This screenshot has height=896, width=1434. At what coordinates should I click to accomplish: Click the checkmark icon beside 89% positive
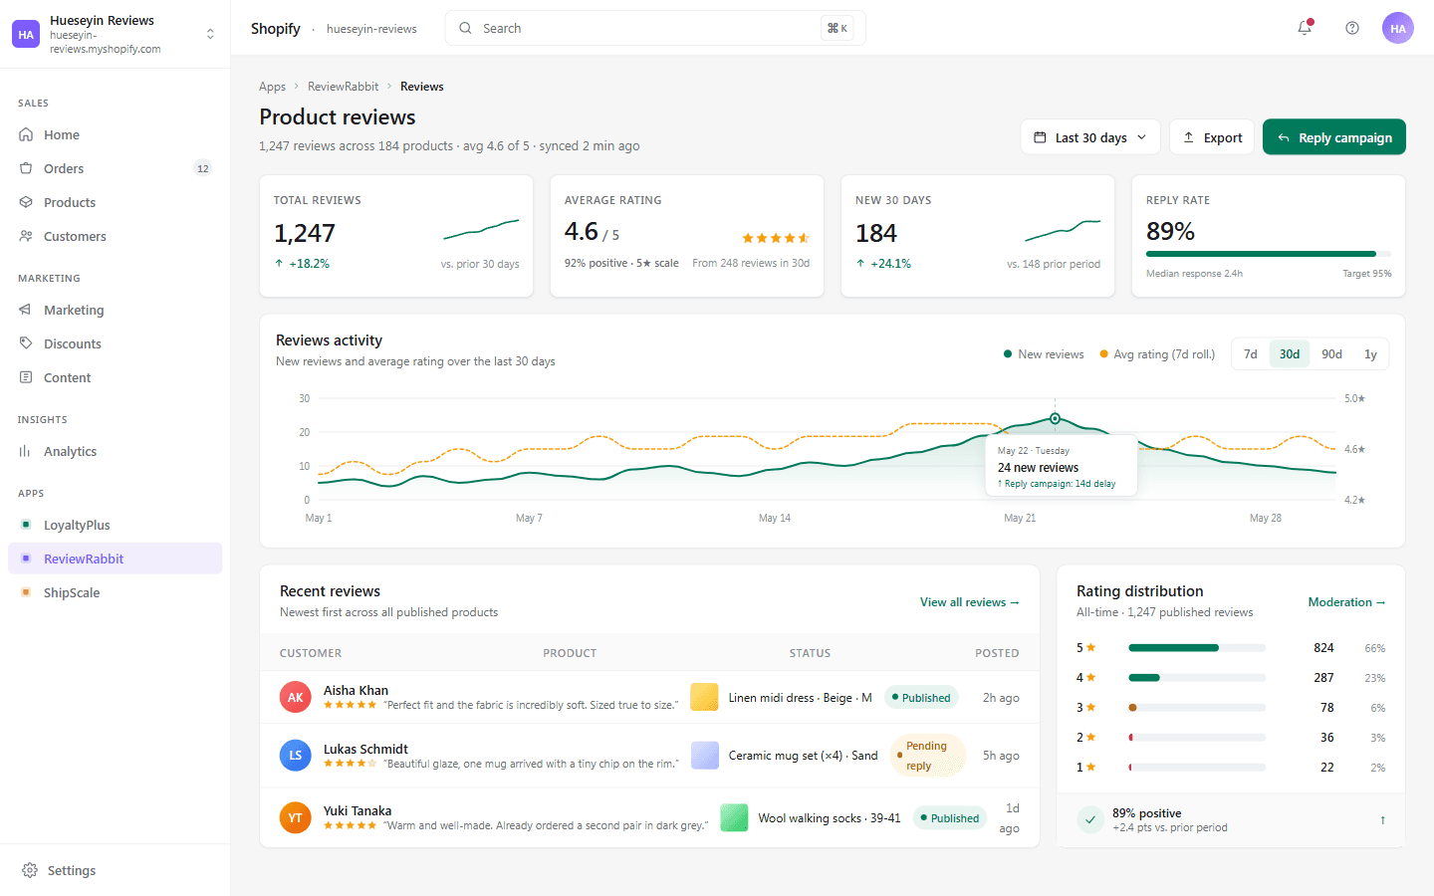pos(1090,819)
